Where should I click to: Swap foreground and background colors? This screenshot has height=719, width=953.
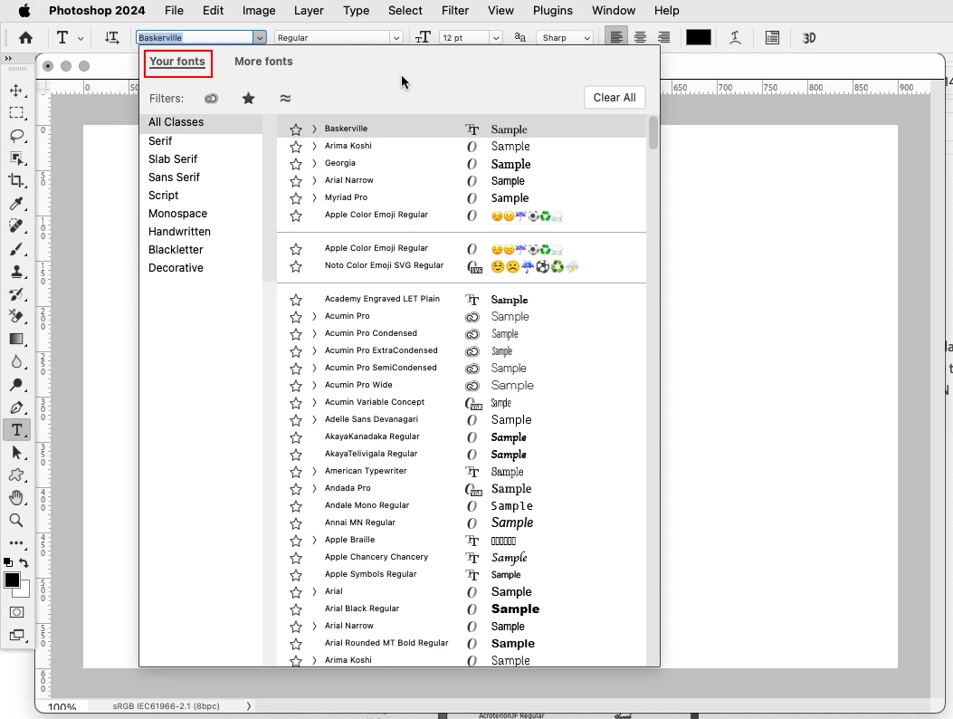24,562
